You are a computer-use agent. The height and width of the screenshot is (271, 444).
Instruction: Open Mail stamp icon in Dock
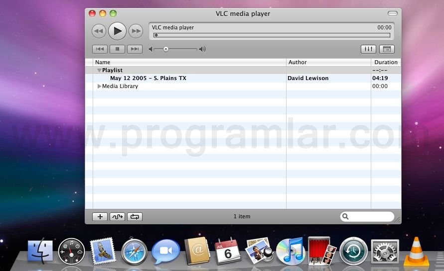[x=103, y=251]
